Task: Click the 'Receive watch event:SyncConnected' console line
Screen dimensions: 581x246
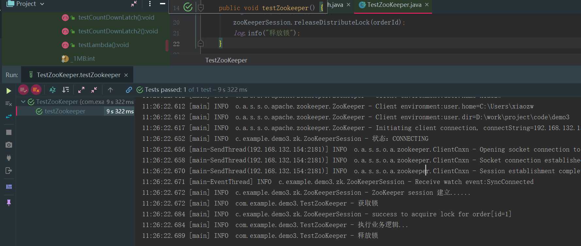Action: 338,182
